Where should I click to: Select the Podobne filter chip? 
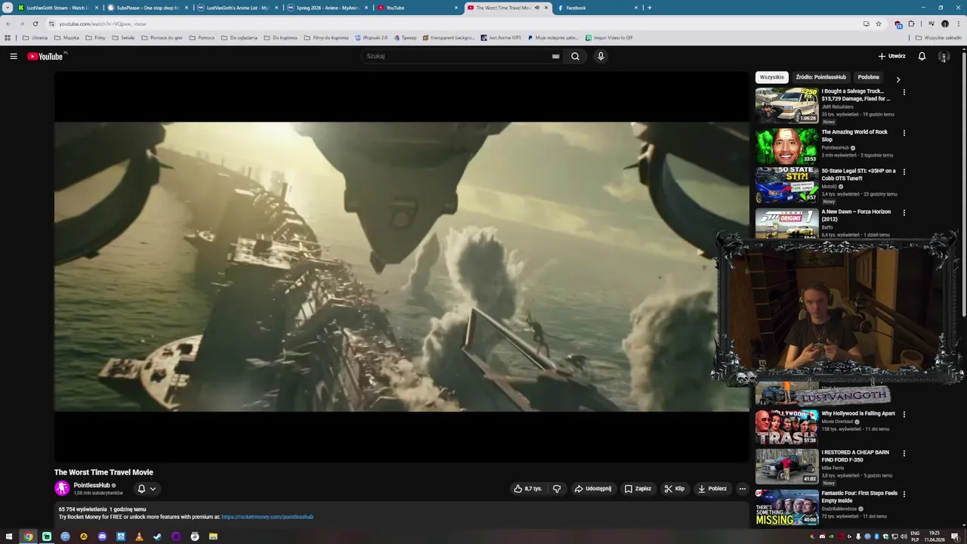[x=868, y=77]
